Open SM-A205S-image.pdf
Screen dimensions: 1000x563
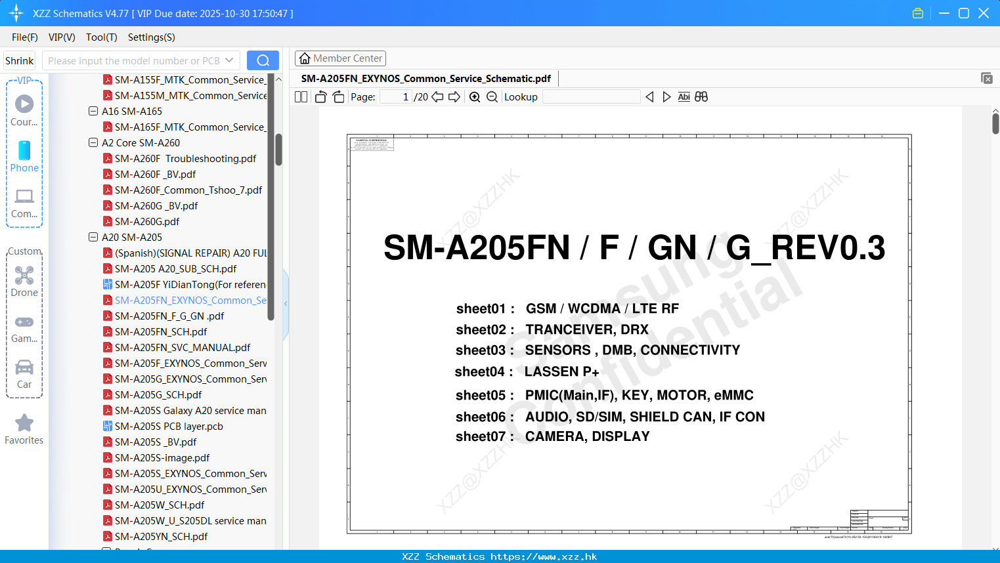click(162, 457)
